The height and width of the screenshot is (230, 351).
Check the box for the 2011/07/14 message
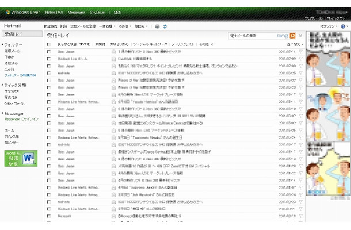point(49,52)
